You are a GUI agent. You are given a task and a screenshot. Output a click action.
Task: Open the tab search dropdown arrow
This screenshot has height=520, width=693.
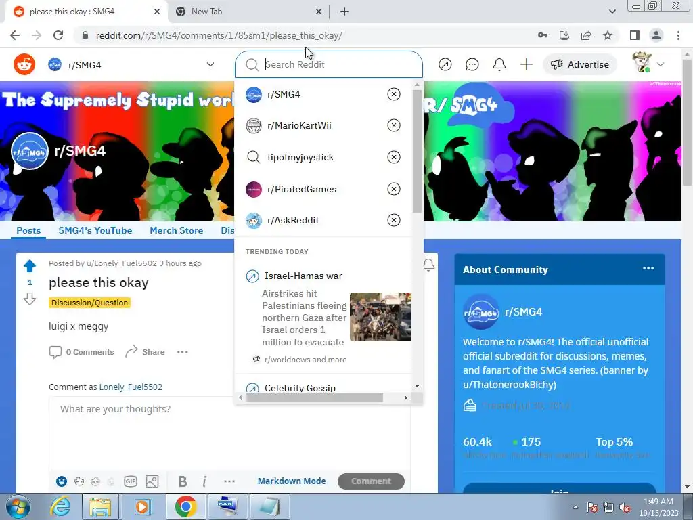click(x=612, y=12)
